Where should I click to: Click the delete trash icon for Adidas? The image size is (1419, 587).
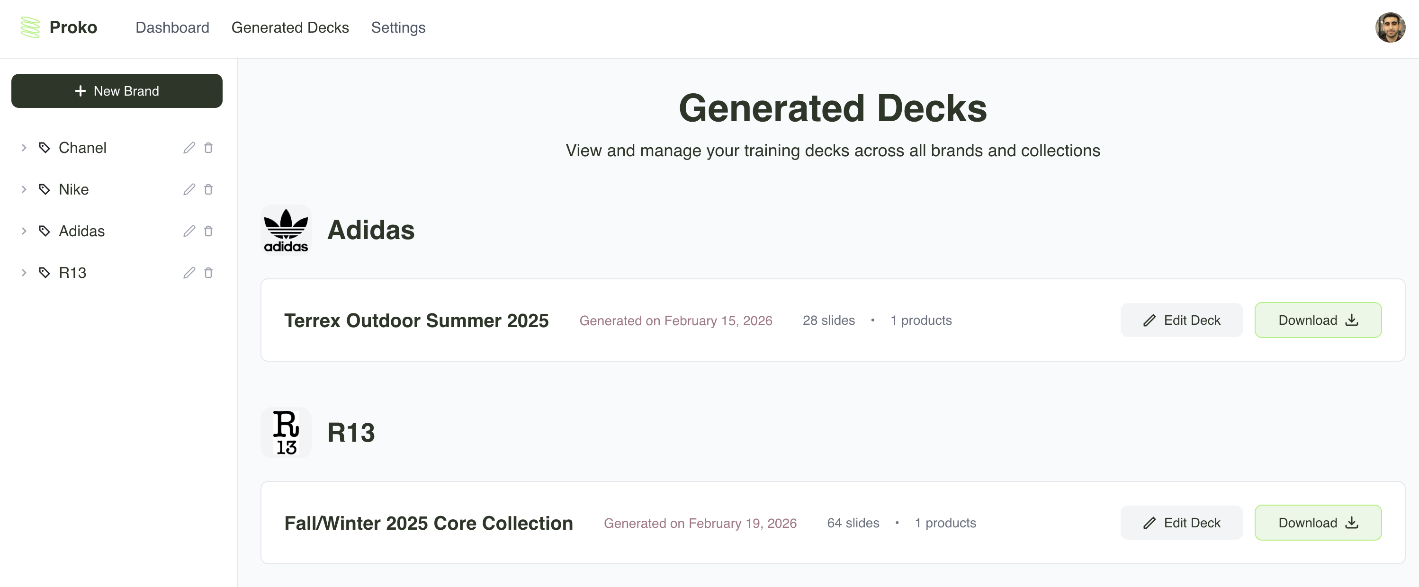coord(208,231)
